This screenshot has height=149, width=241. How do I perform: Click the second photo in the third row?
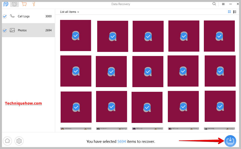click(112, 107)
